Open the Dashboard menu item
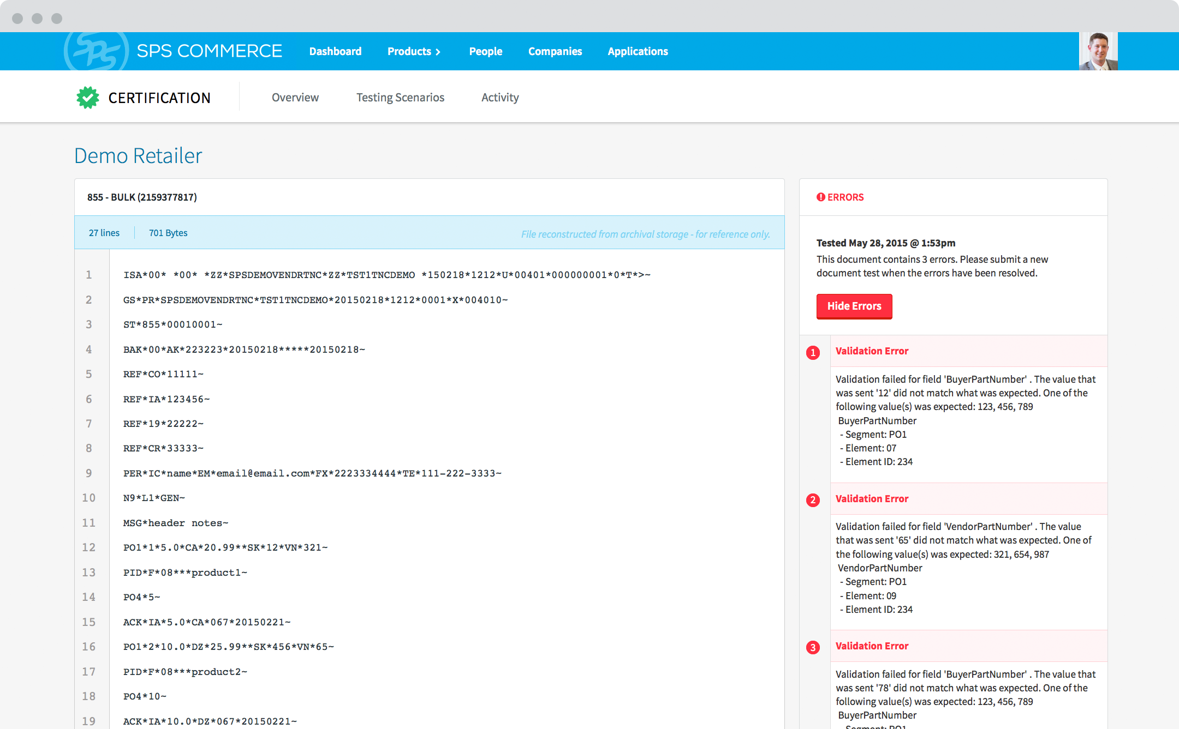This screenshot has height=729, width=1179. 335,51
